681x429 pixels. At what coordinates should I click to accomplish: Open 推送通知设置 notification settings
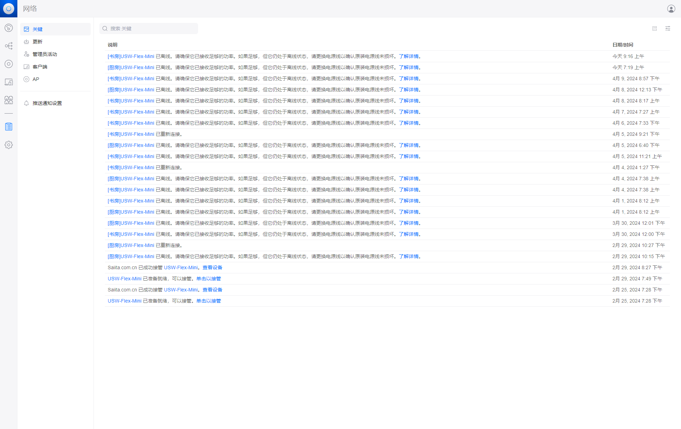pyautogui.click(x=47, y=103)
